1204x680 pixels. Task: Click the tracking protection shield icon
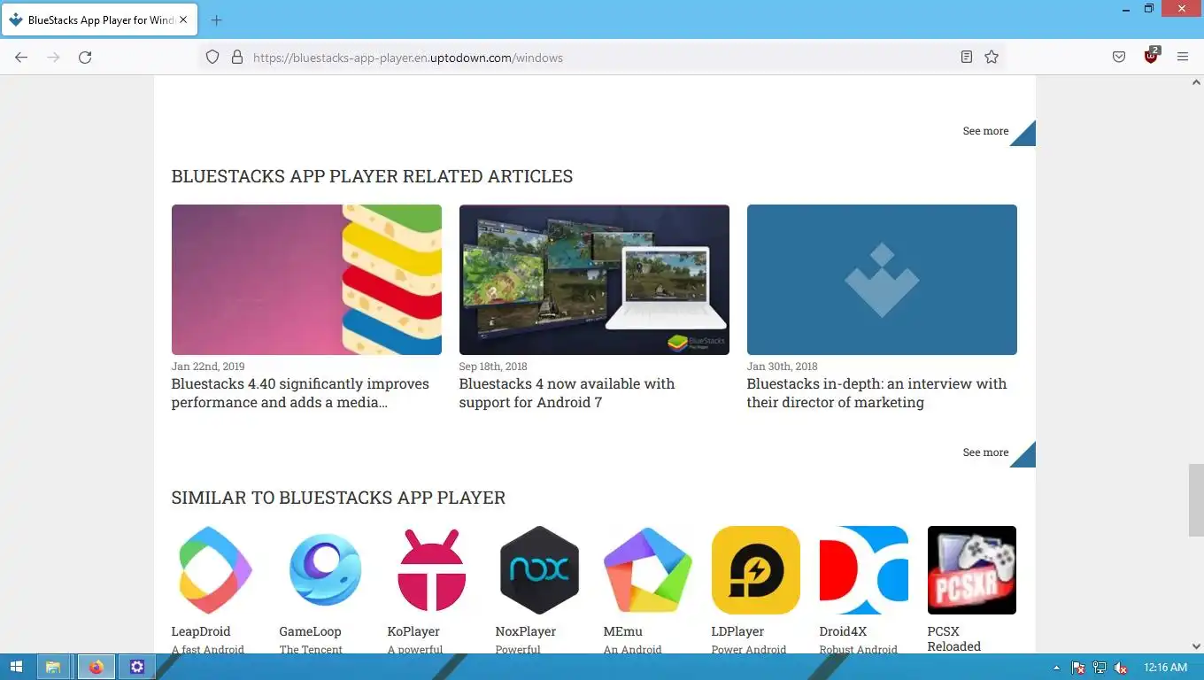coord(212,58)
